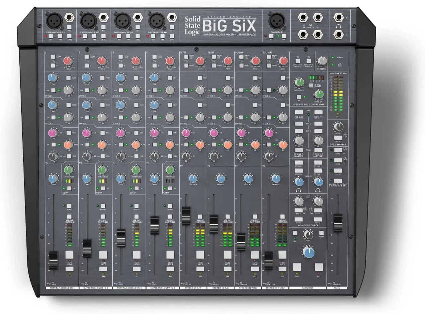Click channel 1 ST CUE 1 grey level knob
Image resolution: width=425 pixels, height=314 pixels.
[x=68, y=90]
